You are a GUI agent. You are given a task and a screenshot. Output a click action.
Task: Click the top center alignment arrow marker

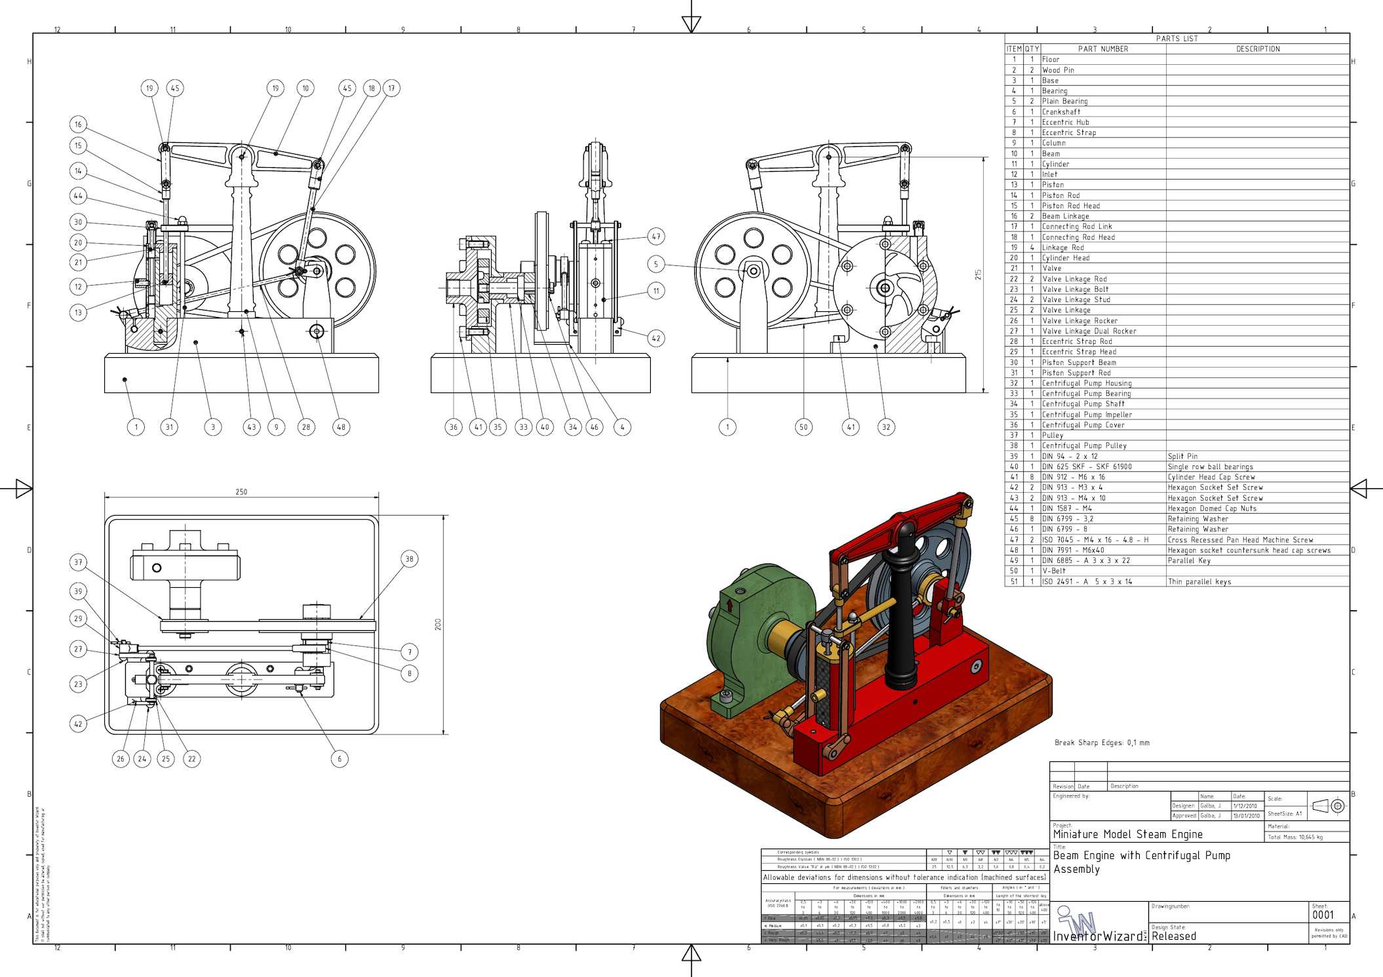(691, 24)
